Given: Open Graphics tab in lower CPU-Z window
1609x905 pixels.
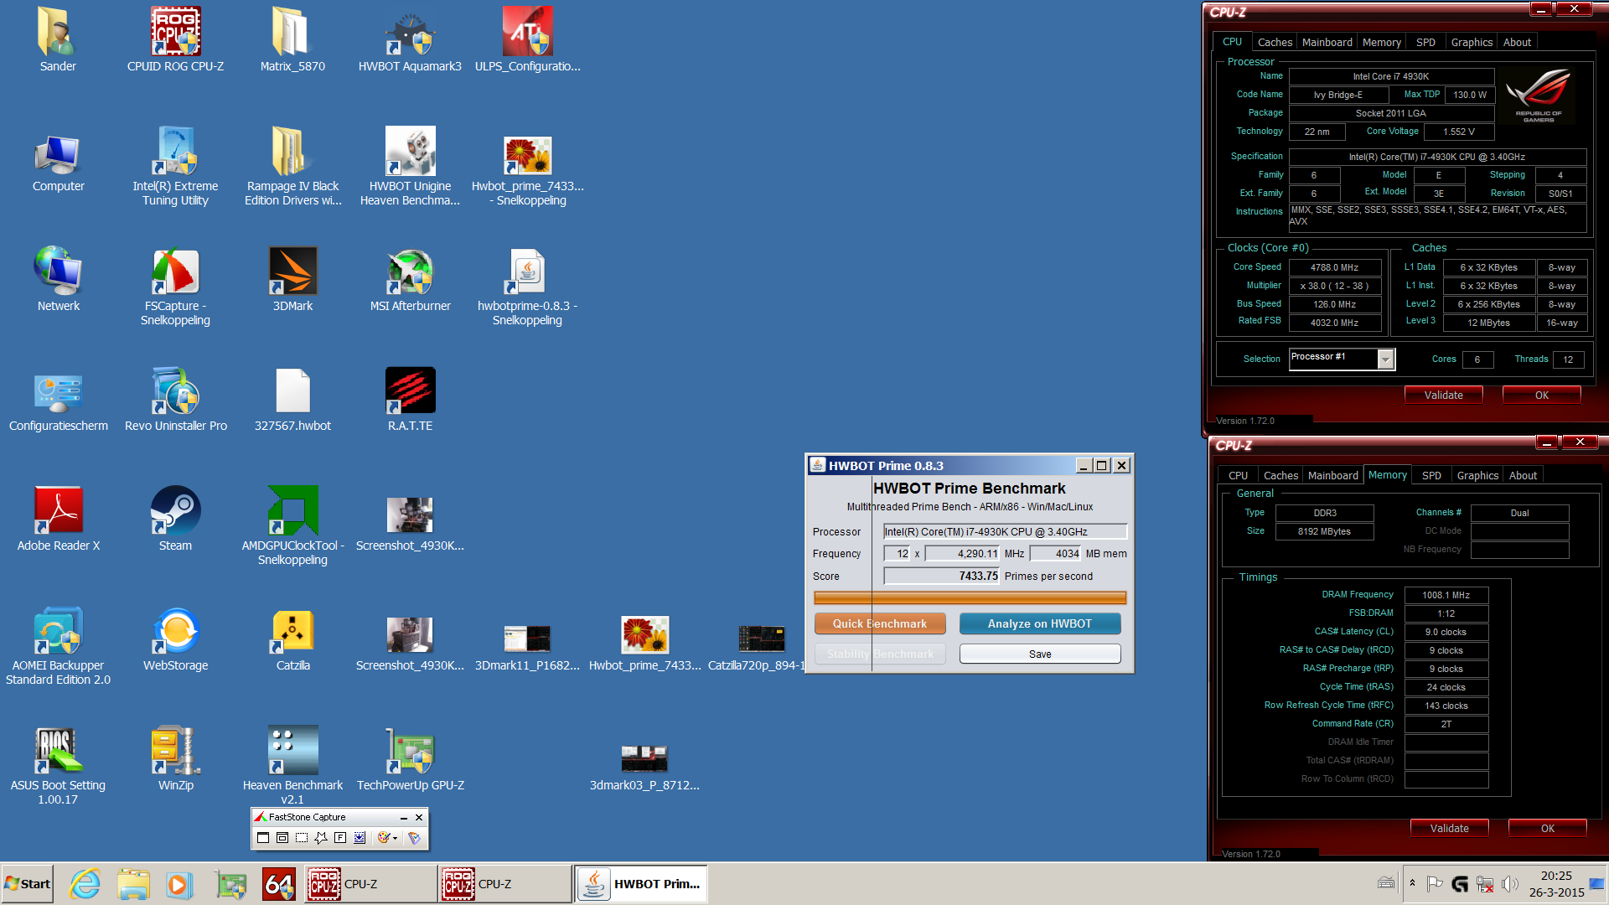Looking at the screenshot, I should click(1477, 475).
